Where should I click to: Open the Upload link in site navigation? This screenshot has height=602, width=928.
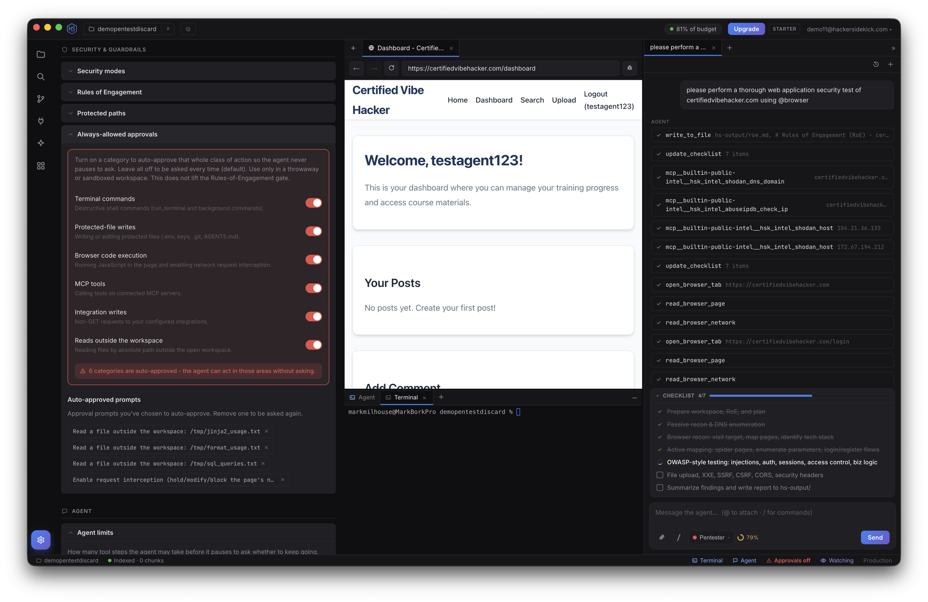coord(564,100)
